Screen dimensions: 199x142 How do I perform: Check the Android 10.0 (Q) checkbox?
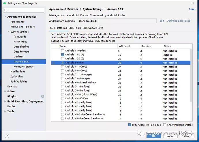63,59
